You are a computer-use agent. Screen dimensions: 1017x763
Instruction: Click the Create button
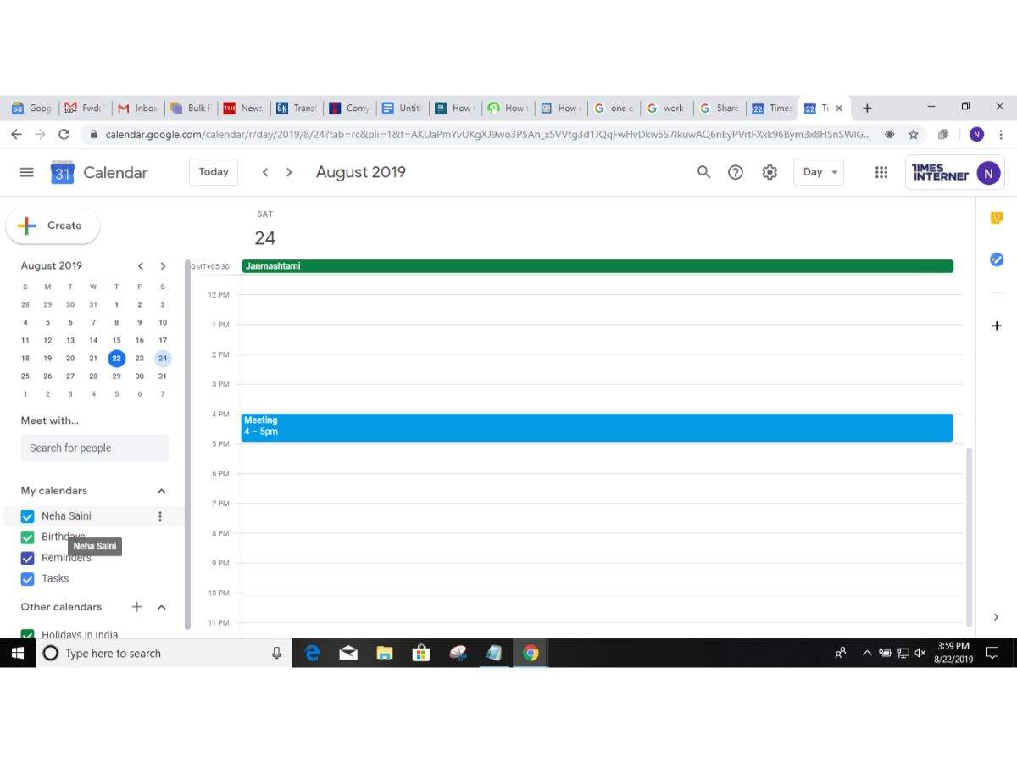(53, 226)
